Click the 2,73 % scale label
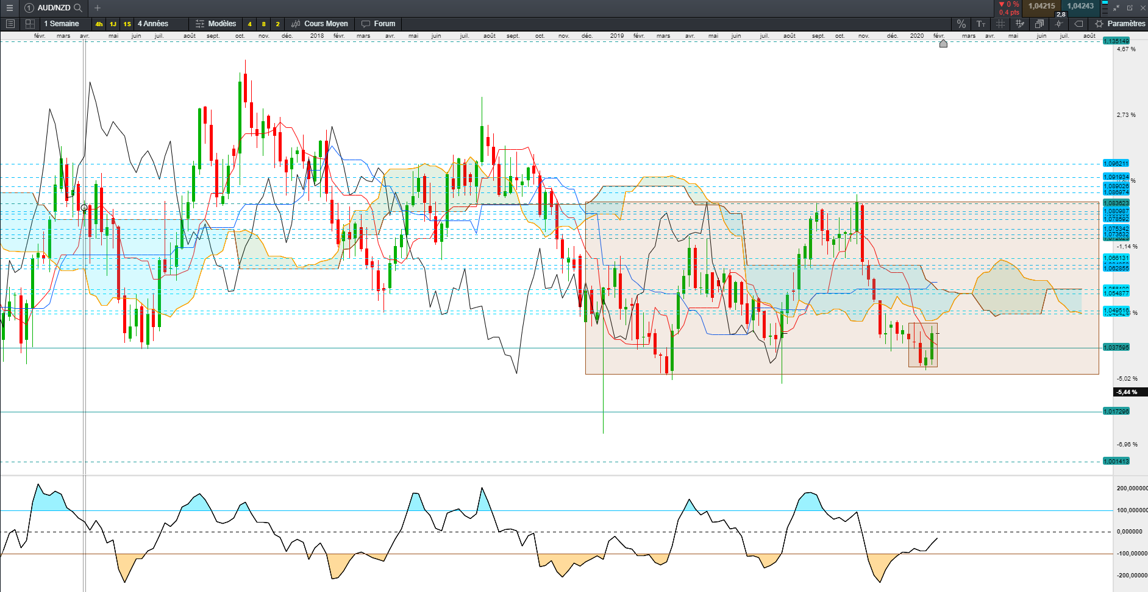The image size is (1148, 592). point(1126,115)
